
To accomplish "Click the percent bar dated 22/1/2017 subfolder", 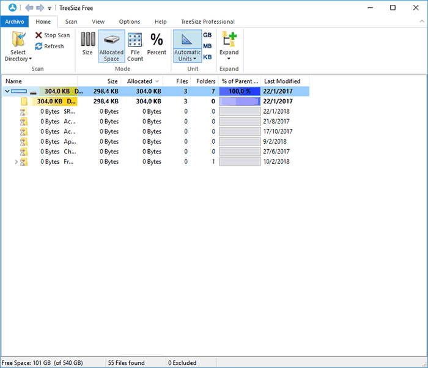I will pos(240,101).
